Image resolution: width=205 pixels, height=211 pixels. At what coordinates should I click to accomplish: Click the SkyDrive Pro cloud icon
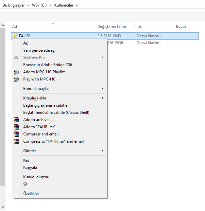(16, 58)
